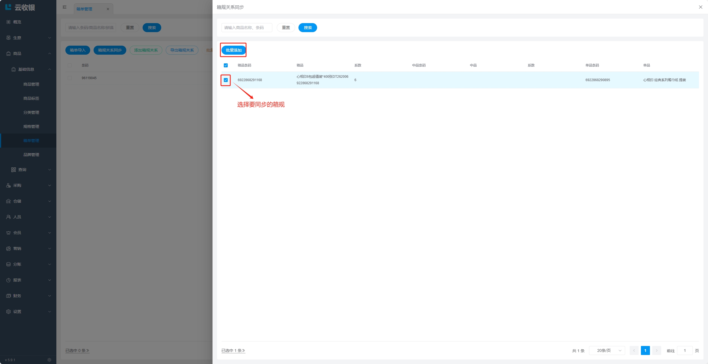Click the 查询 grid icon in the sidebar
708x364 pixels.
tap(14, 170)
